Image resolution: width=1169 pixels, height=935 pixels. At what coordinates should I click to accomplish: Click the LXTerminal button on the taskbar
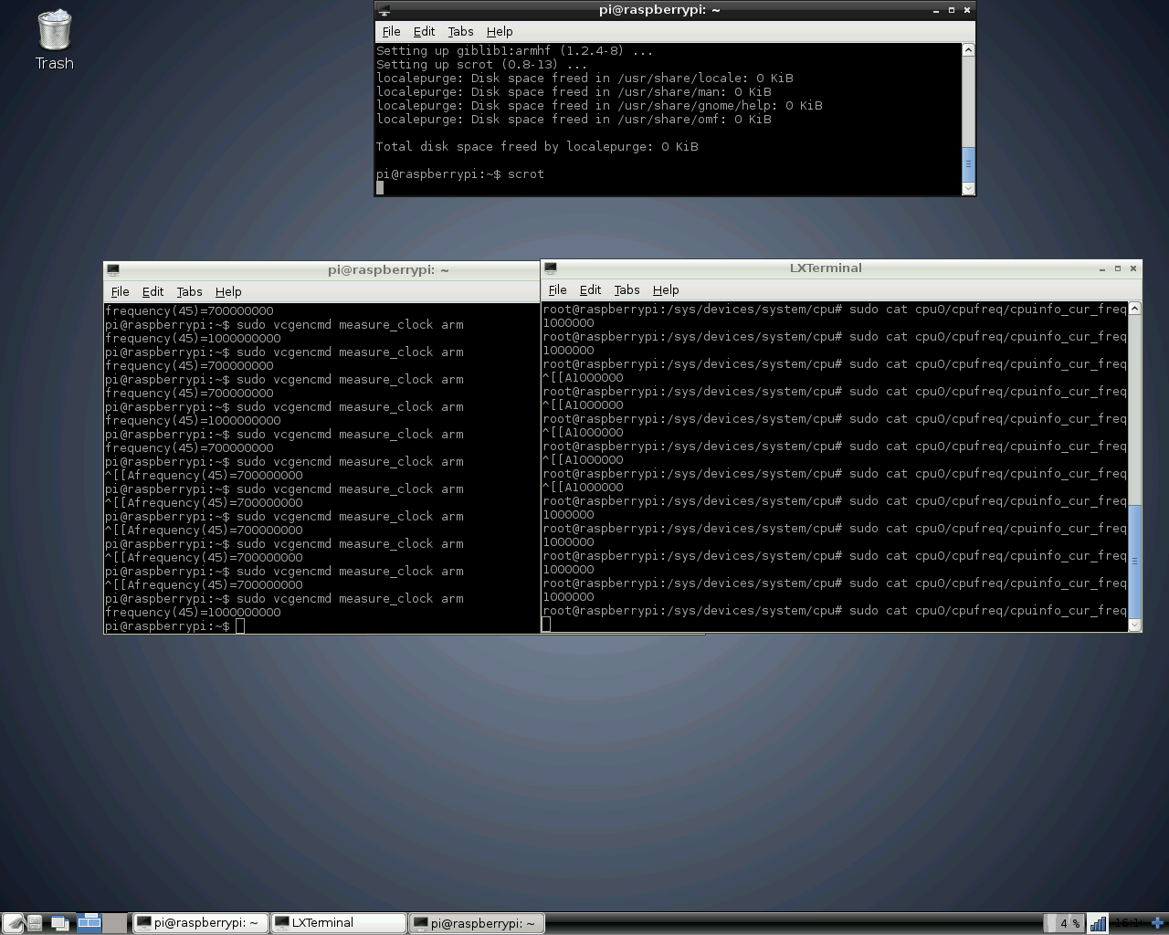(338, 922)
